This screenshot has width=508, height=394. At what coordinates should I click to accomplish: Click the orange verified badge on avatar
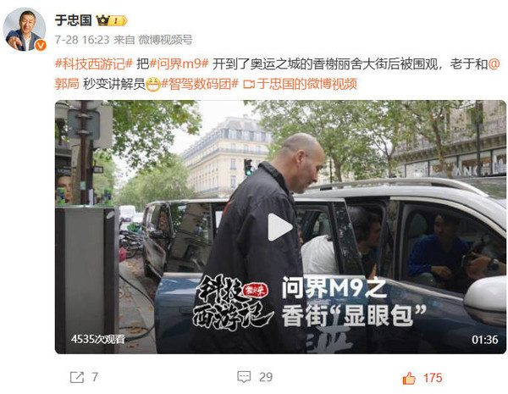click(x=41, y=45)
